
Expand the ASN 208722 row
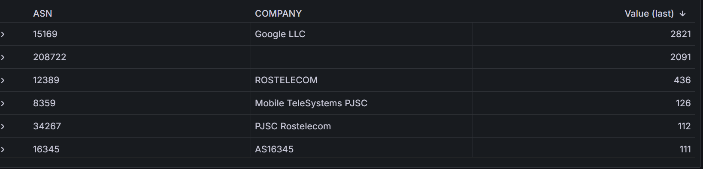3,57
